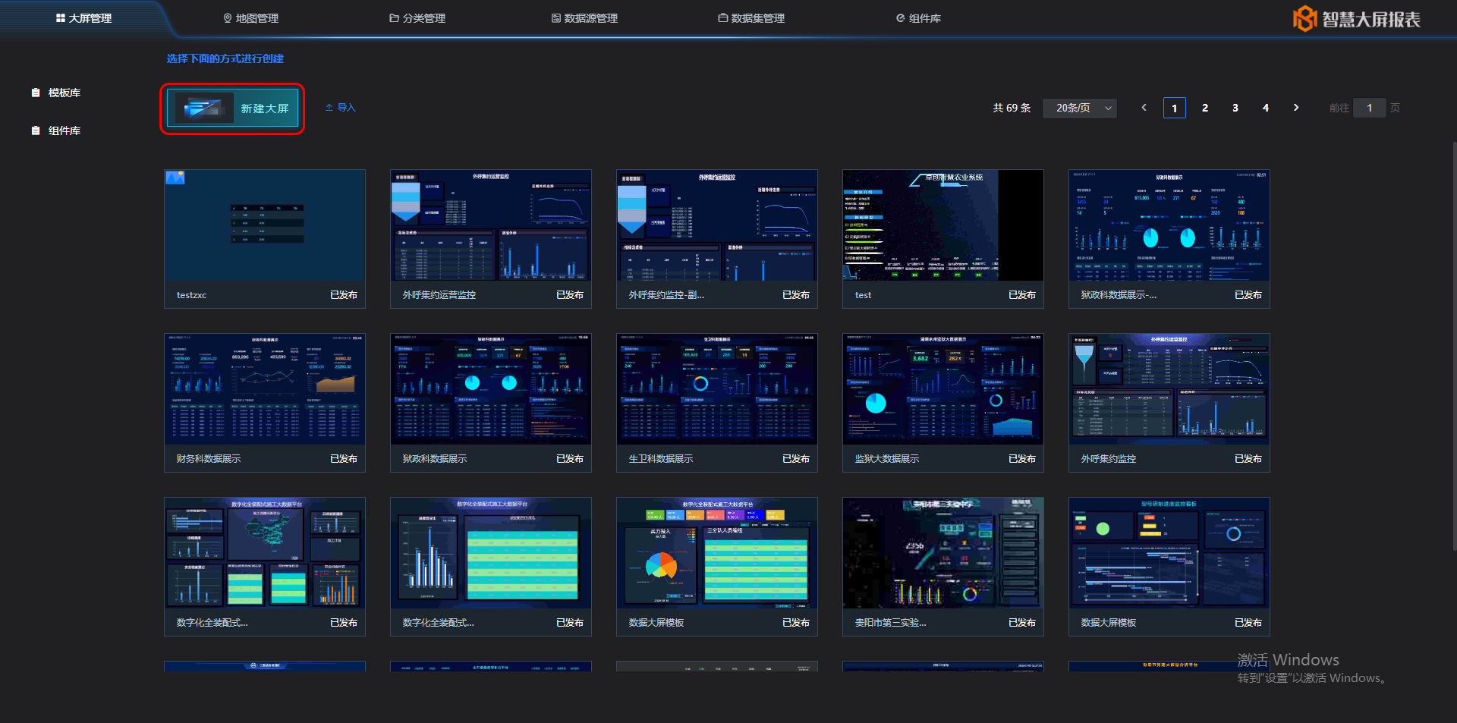Open the 数据集管理 tab
The height and width of the screenshot is (723, 1457).
[x=752, y=18]
